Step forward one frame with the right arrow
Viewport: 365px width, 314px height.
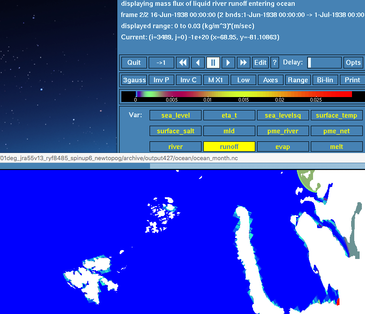[x=228, y=63]
